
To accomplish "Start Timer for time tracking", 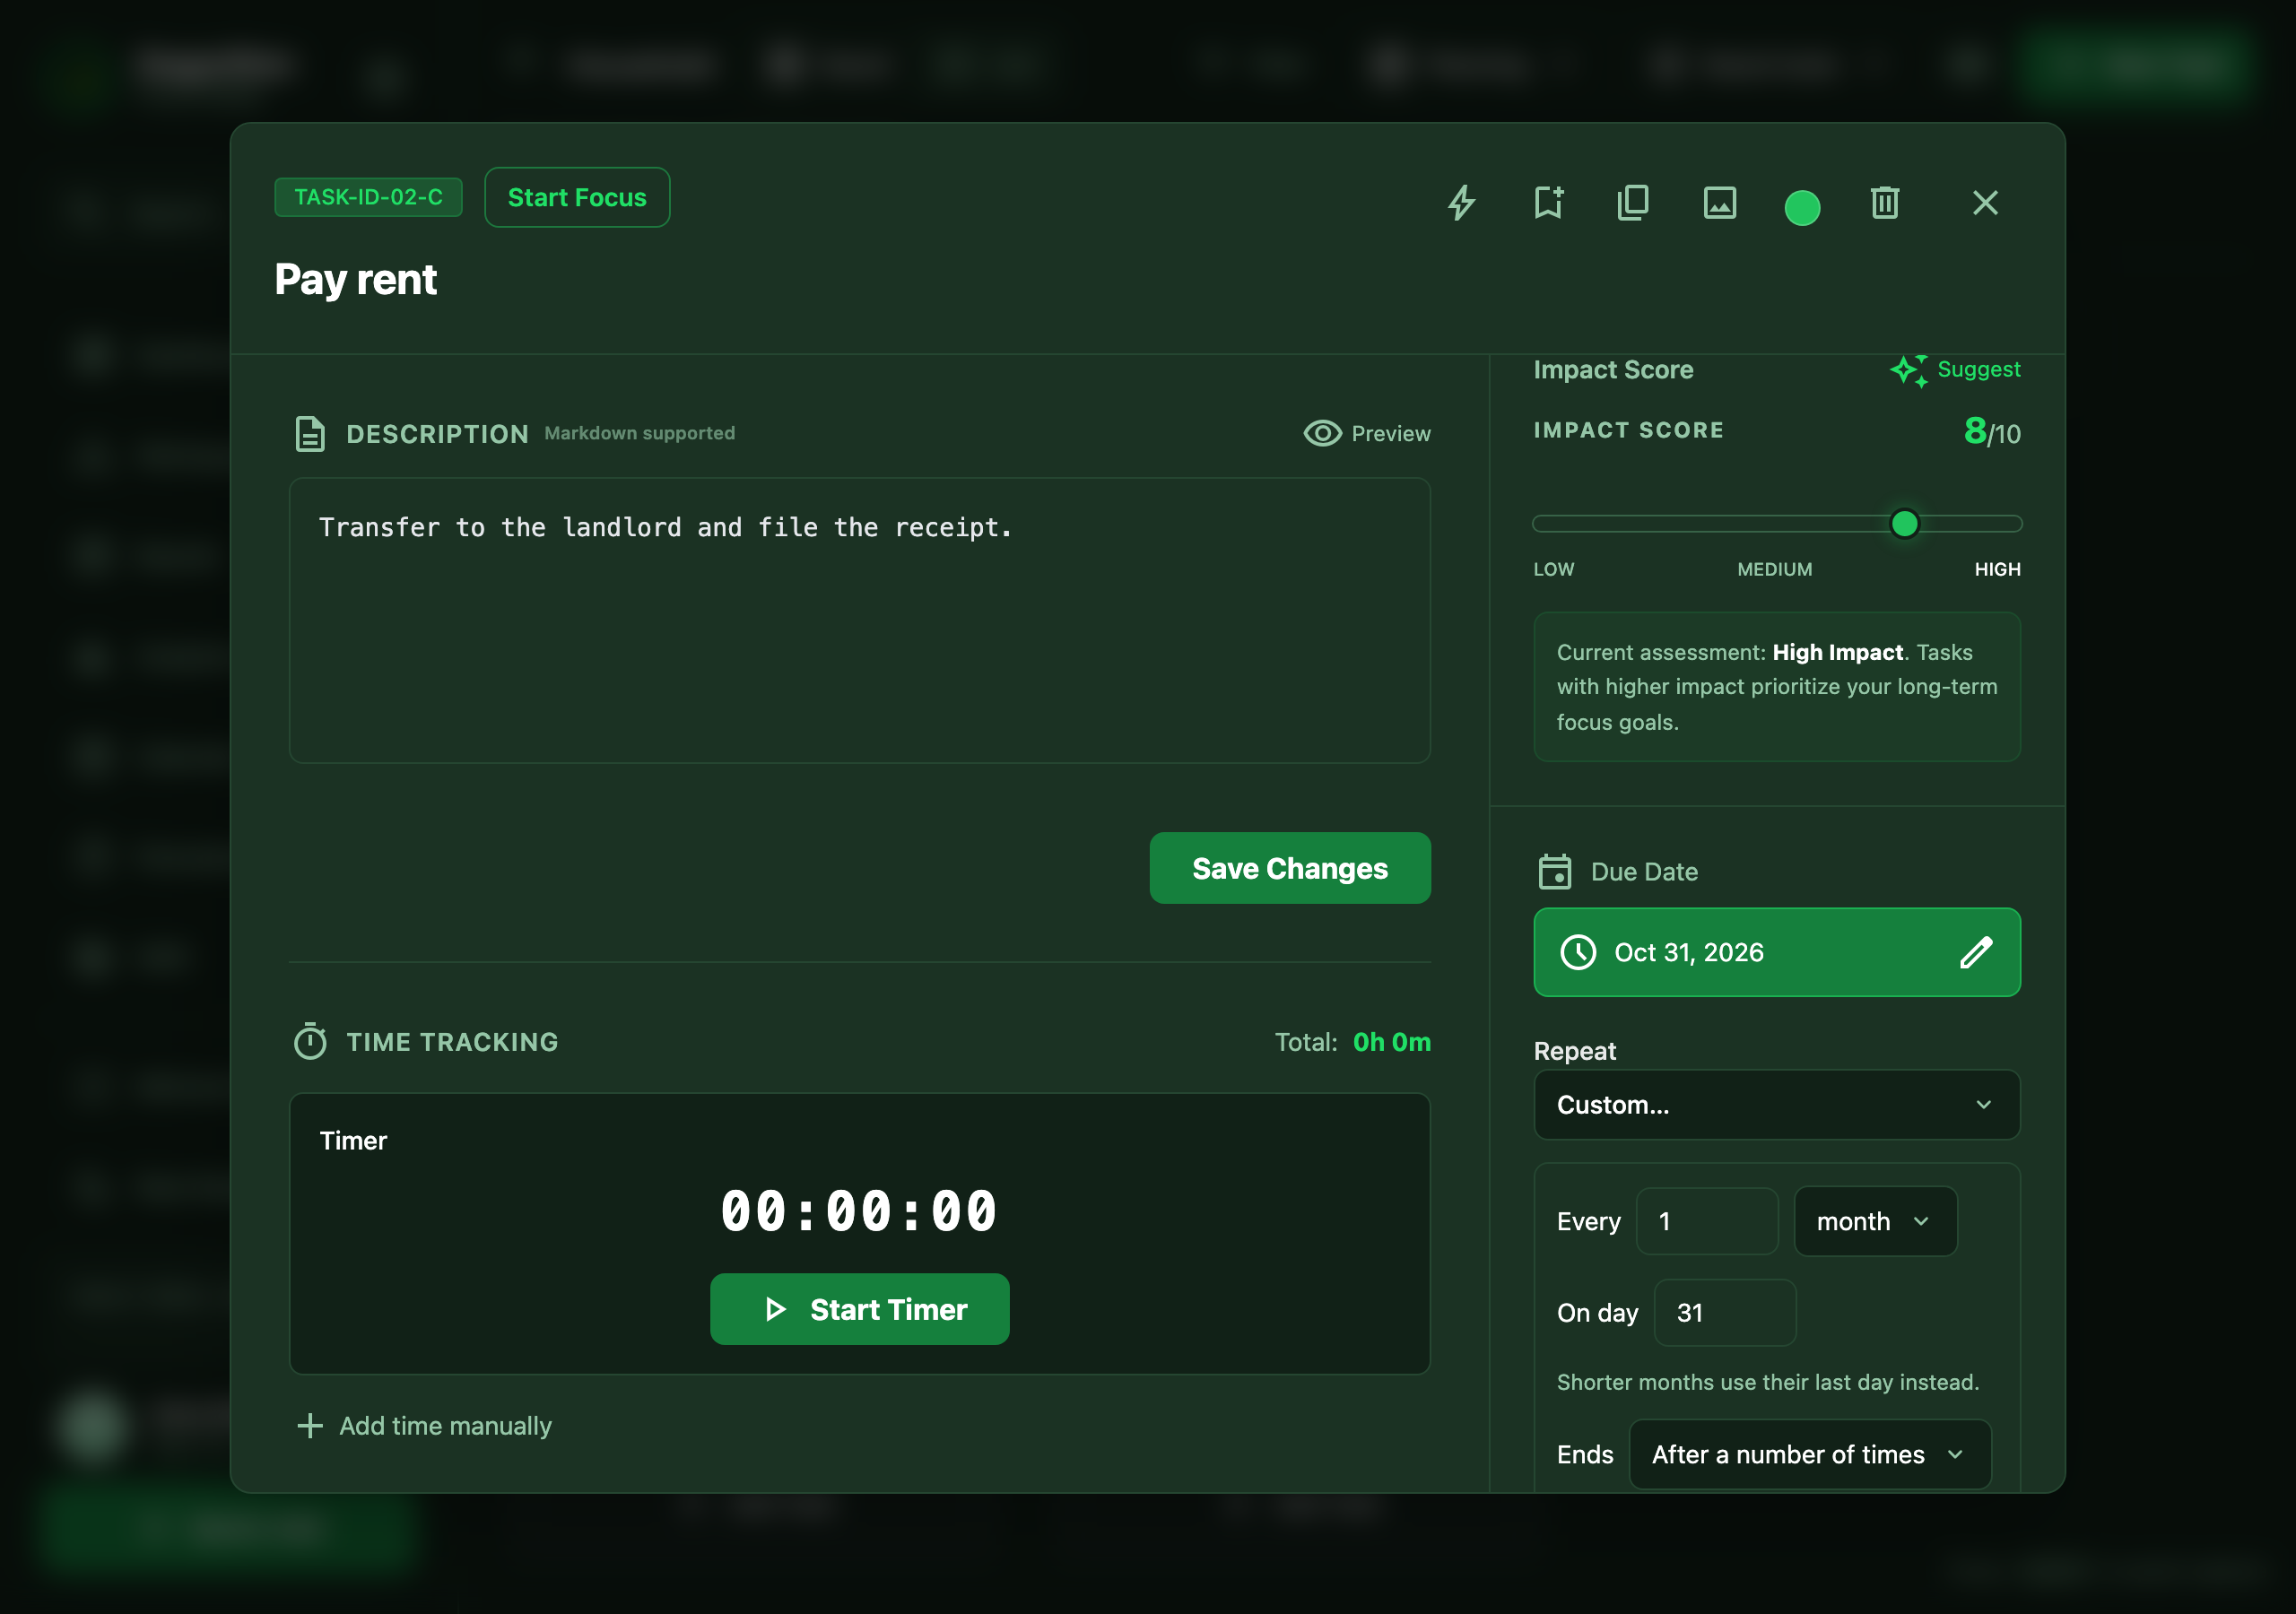I will point(860,1309).
